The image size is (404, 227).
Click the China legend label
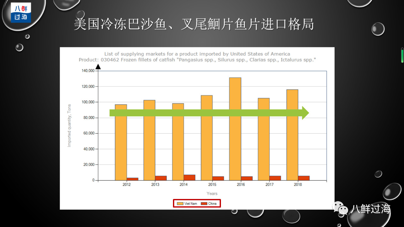coord(212,203)
